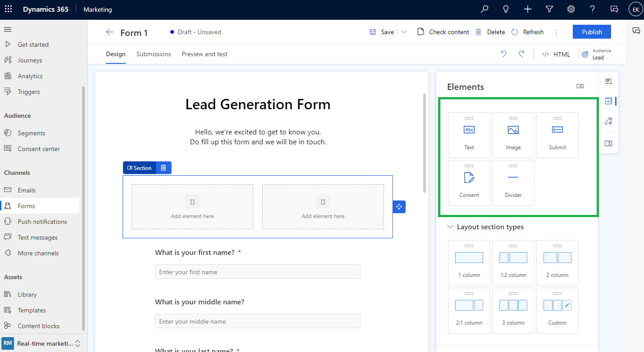Screen dimensions: 644x352
Task: Open the settings gear icon
Action: (x=571, y=9)
